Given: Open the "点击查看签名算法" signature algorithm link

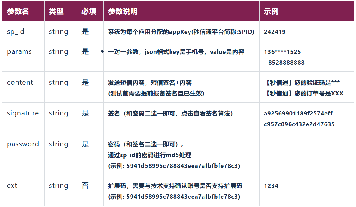Looking at the screenshot, I should point(207,114).
